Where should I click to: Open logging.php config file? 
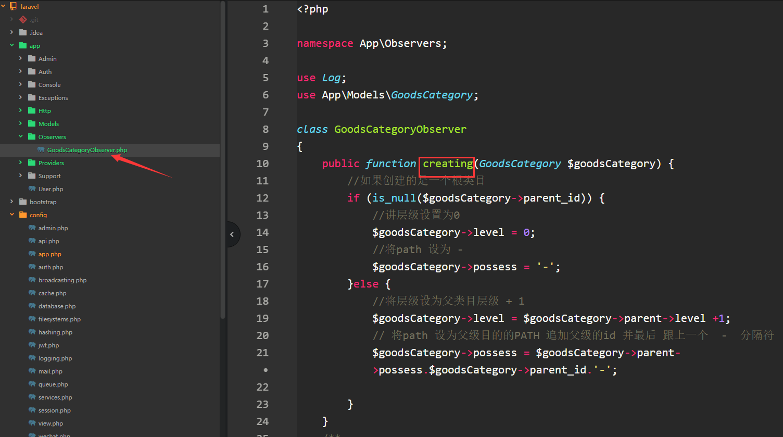pyautogui.click(x=55, y=358)
